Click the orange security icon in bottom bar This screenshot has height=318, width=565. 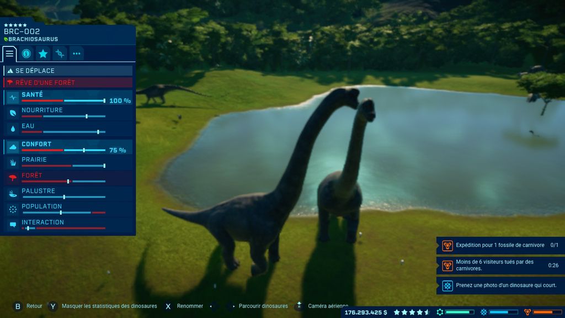coord(527,312)
